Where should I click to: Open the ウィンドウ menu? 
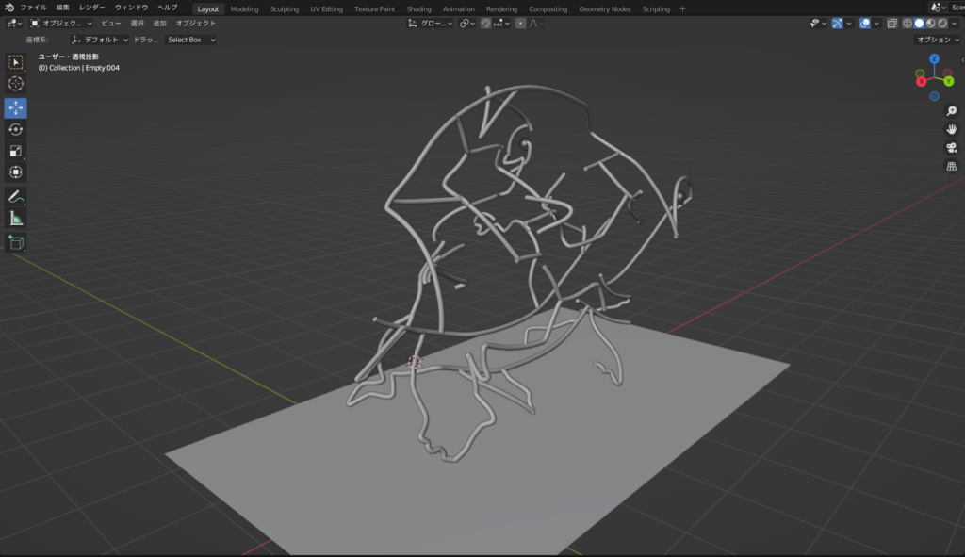[x=131, y=8]
